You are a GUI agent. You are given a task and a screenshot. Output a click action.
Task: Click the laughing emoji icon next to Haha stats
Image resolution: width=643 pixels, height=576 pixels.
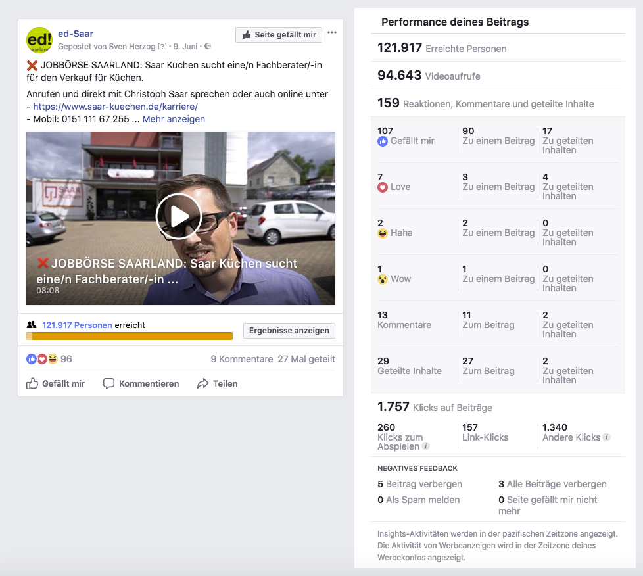pyautogui.click(x=383, y=233)
